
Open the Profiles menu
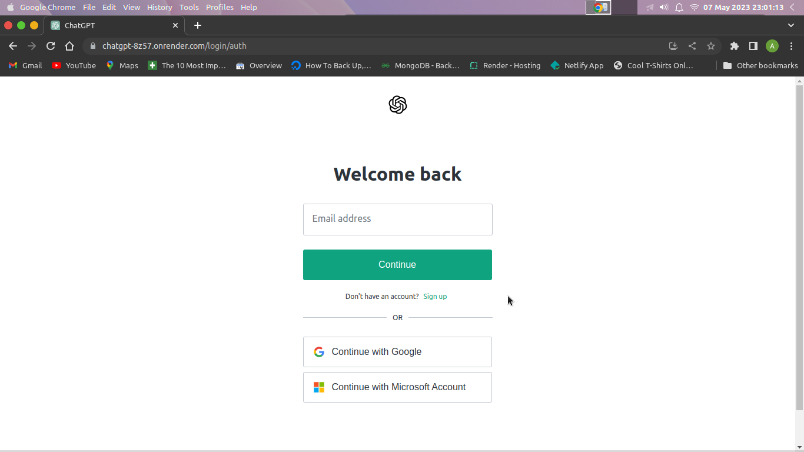pyautogui.click(x=220, y=7)
